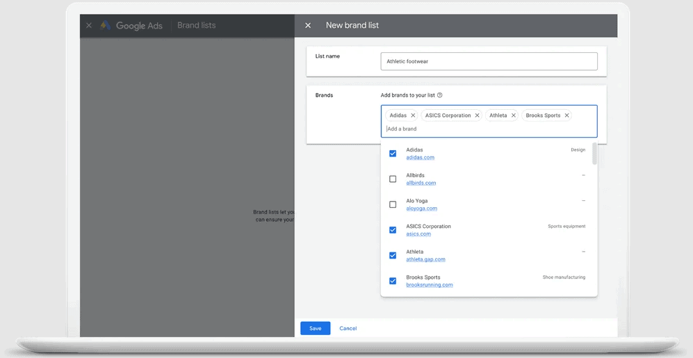Click the ASICS Corporation chip label
Screen dimensions: 693x358
click(448, 115)
